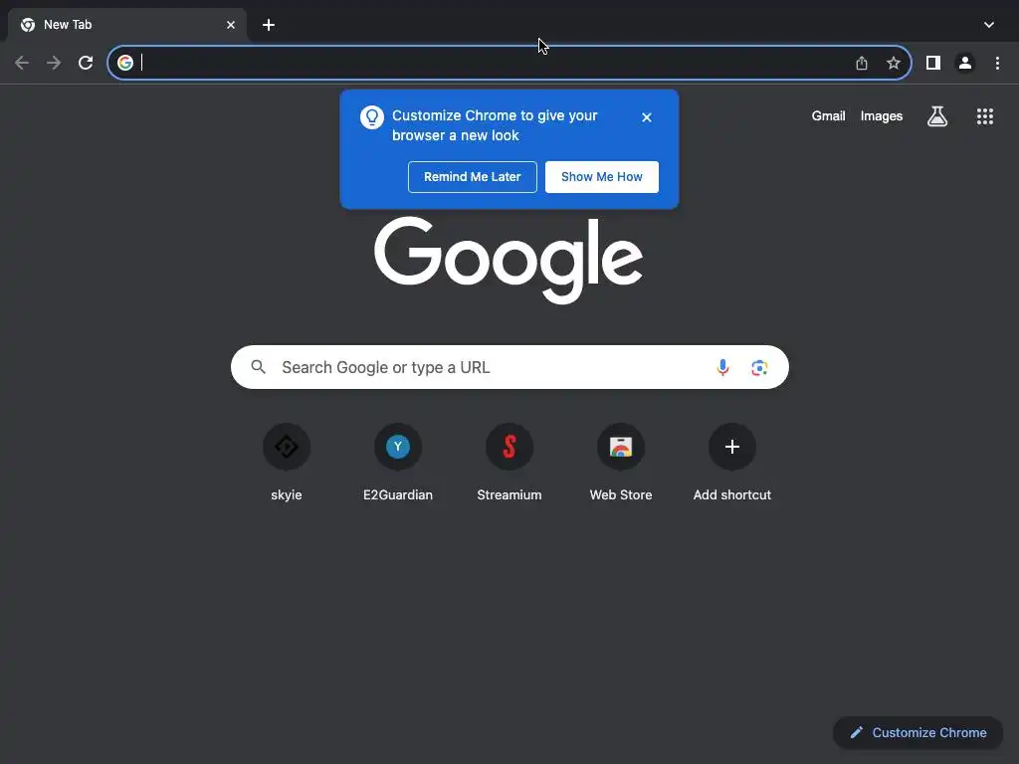This screenshot has width=1019, height=764.
Task: Click the Google icon in address bar
Action: coord(125,63)
